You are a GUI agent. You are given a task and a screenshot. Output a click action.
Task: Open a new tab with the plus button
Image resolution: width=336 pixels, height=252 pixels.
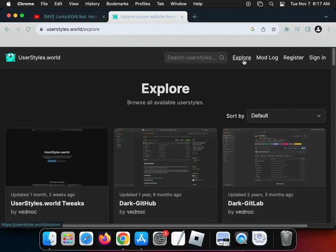tap(194, 17)
